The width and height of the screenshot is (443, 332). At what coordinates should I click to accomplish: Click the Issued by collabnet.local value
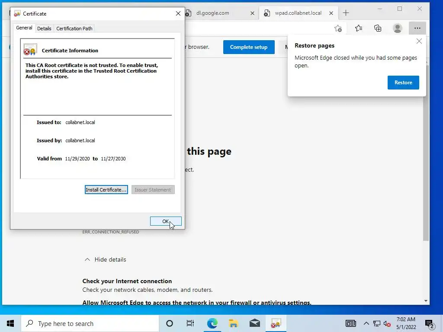[x=80, y=140]
